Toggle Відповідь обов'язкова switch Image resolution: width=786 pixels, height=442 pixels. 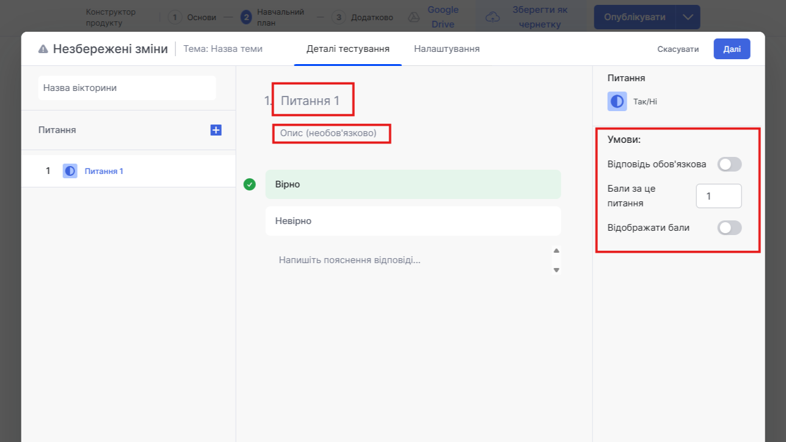729,164
